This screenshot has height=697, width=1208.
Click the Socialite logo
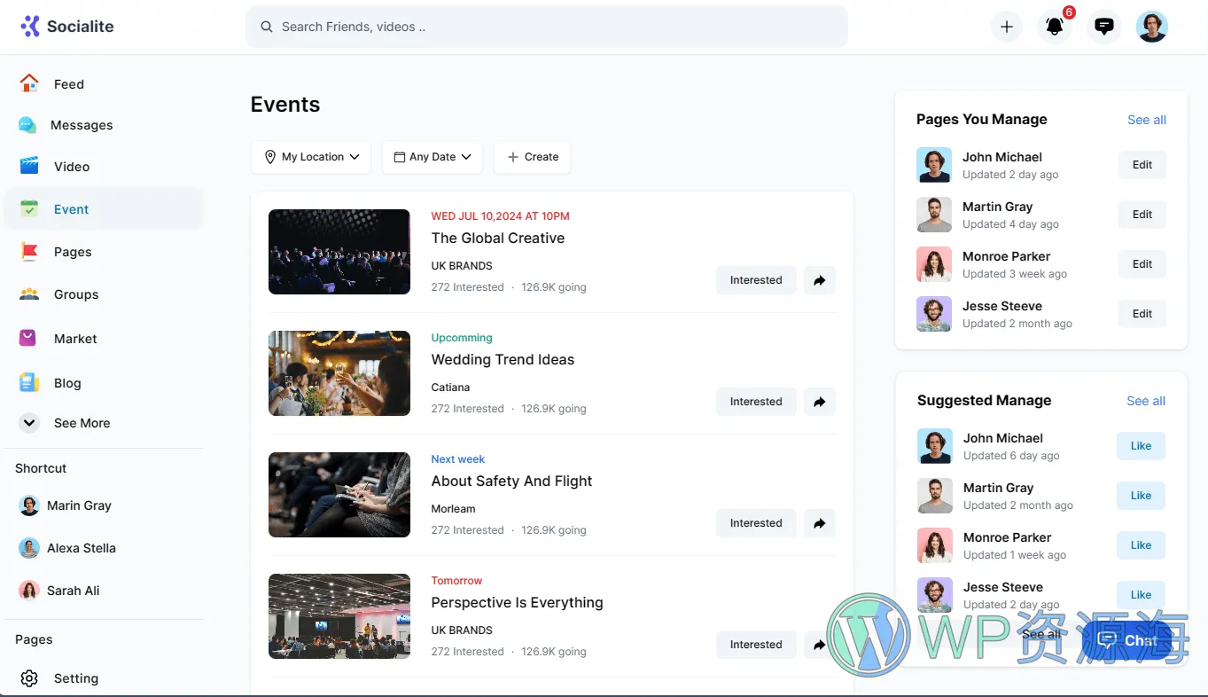[x=67, y=27]
